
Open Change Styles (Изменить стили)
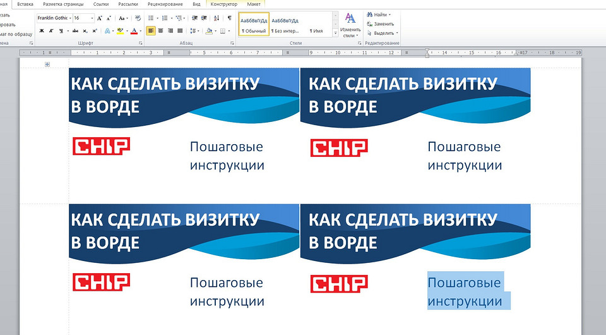[350, 25]
